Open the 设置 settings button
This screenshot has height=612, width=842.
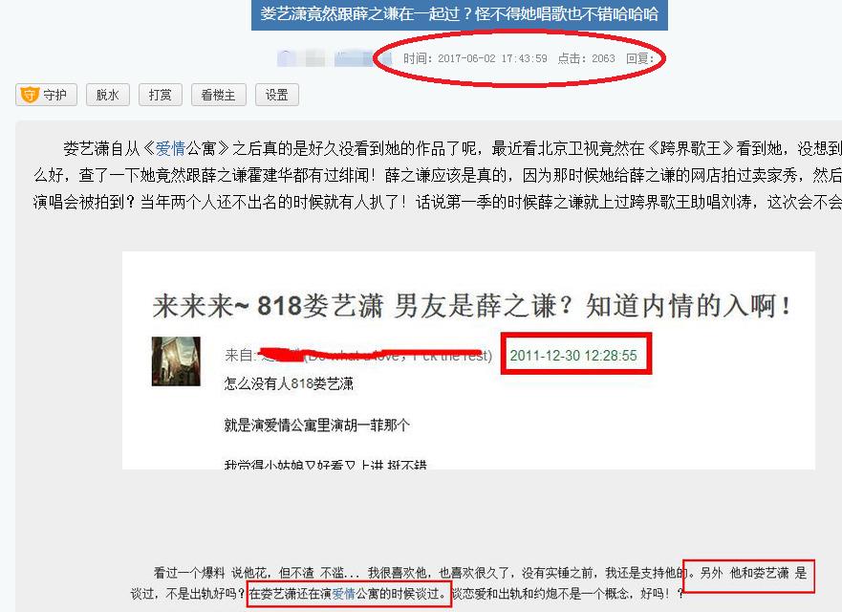(x=276, y=95)
